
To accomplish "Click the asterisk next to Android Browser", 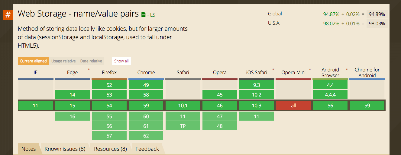I will point(347,70).
